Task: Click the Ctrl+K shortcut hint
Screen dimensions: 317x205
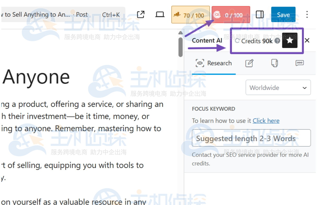Action: (111, 15)
